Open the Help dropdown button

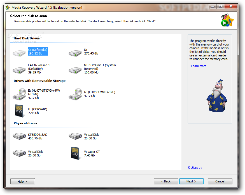tap(23, 181)
